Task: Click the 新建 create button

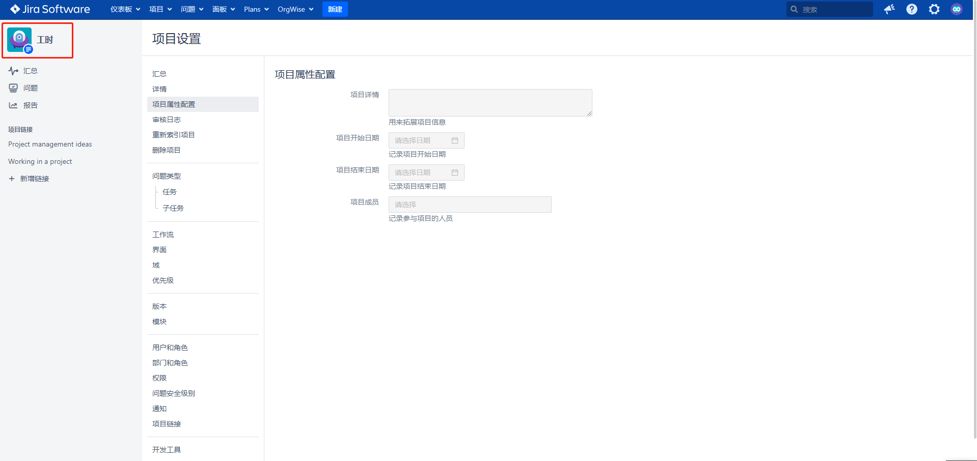Action: click(335, 9)
